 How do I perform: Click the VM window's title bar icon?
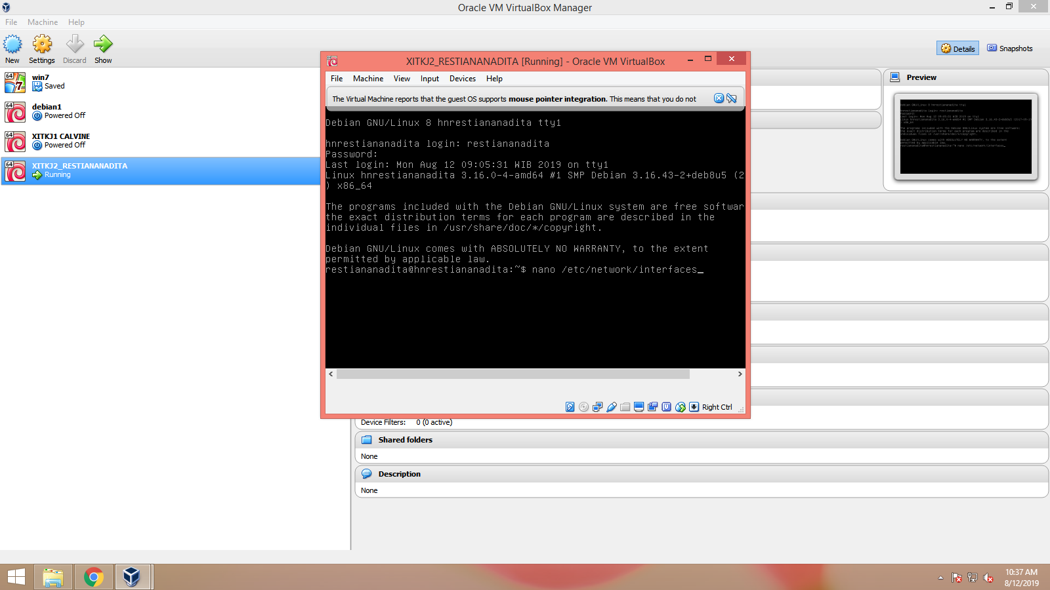(333, 61)
